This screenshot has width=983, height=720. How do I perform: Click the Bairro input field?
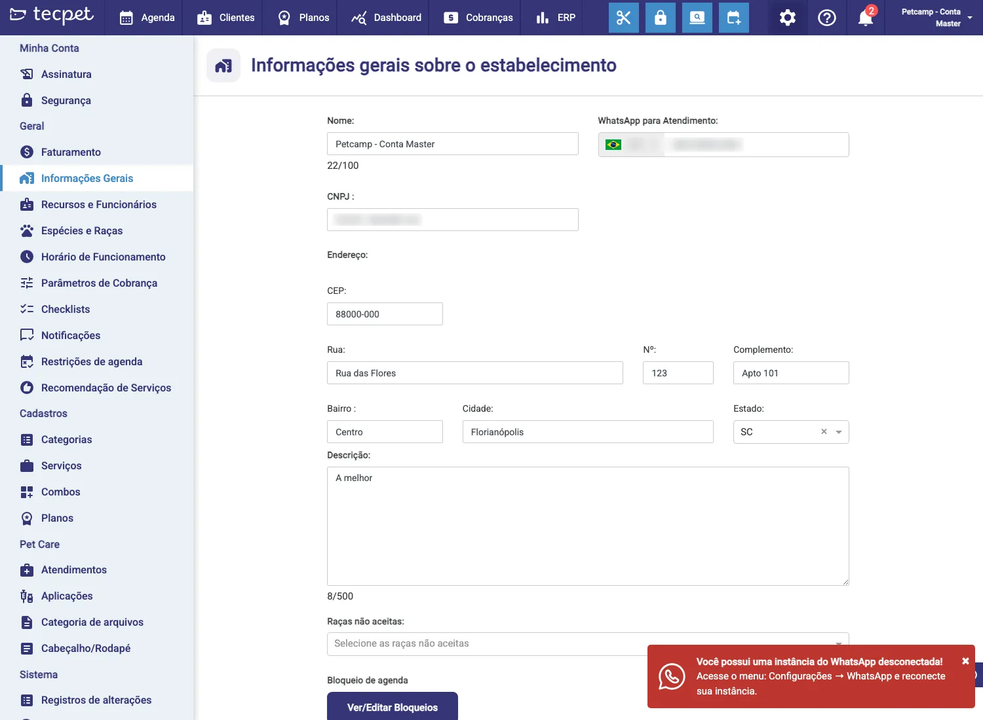(x=385, y=432)
